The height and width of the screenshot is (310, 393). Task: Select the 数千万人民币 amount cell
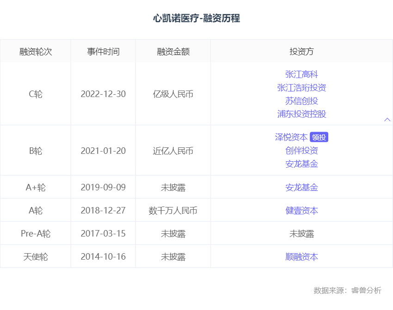pos(173,211)
